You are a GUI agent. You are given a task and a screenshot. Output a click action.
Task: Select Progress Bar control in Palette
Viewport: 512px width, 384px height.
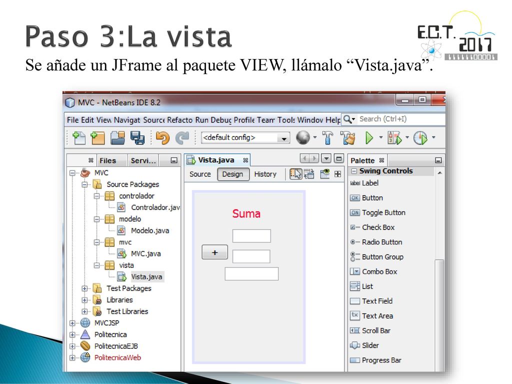coord(375,360)
